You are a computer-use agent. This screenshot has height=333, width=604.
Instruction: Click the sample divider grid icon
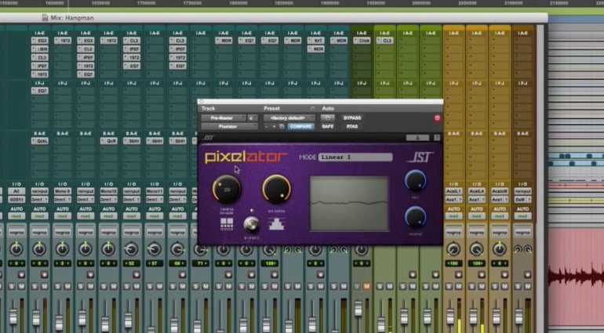[x=226, y=223]
